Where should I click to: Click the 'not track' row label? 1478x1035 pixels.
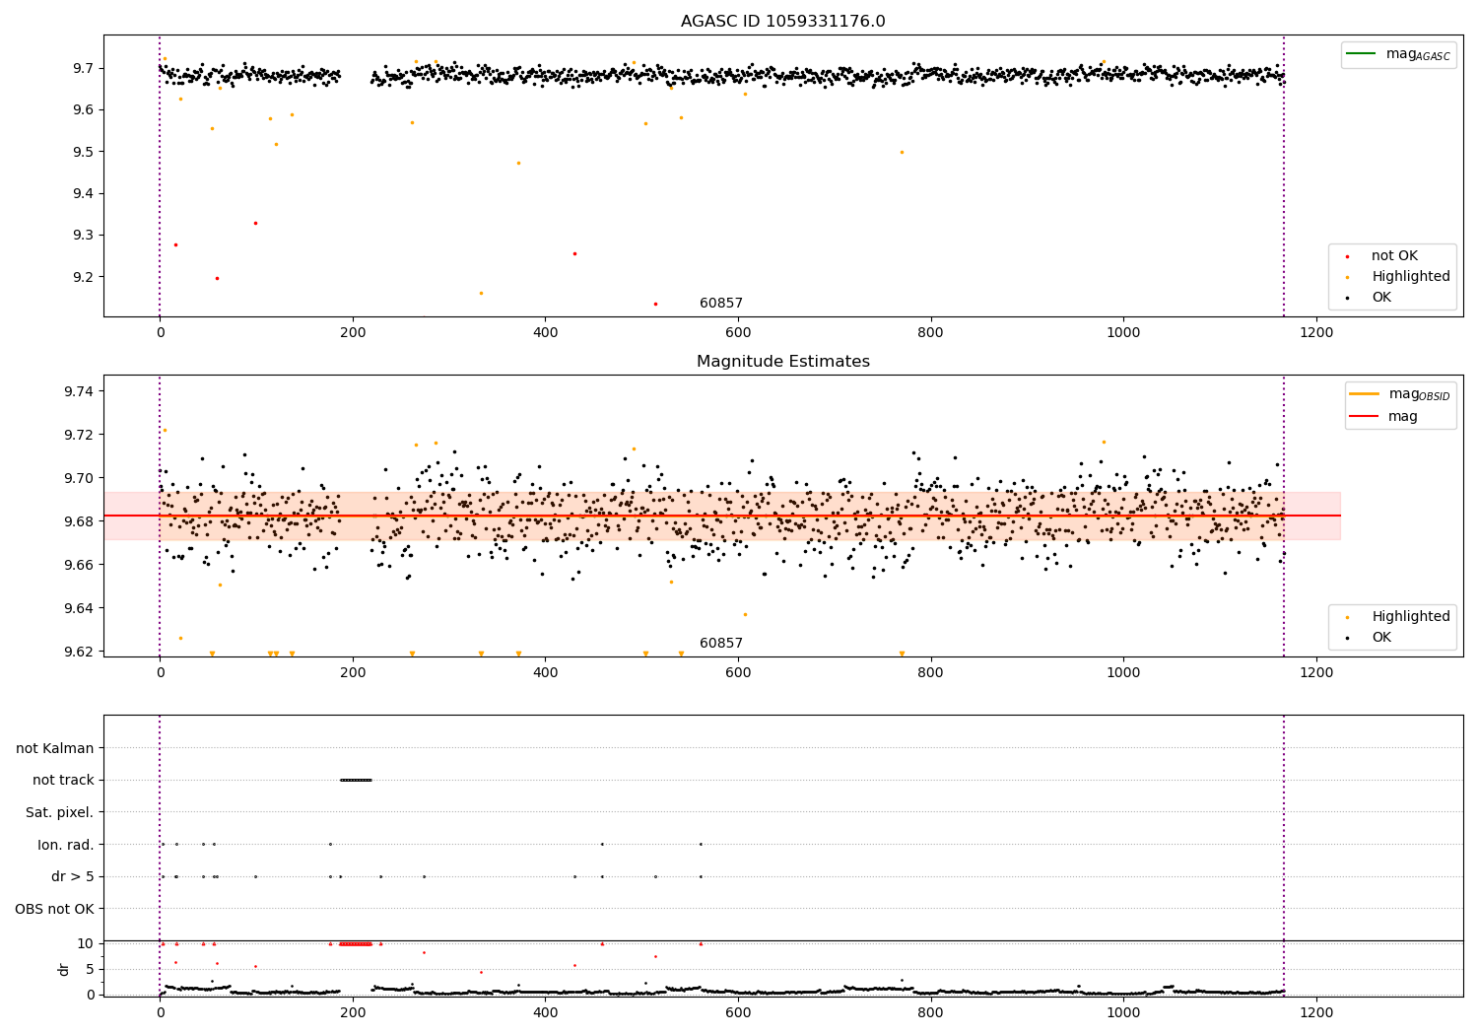(63, 781)
